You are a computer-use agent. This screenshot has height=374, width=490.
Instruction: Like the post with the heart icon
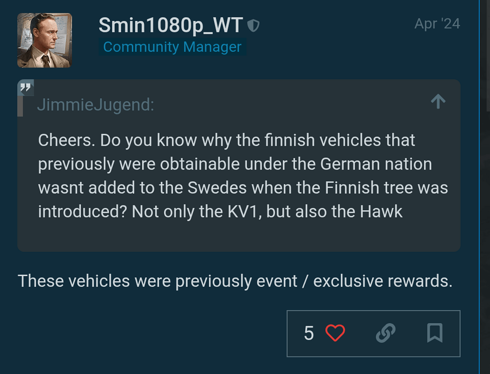pos(336,333)
